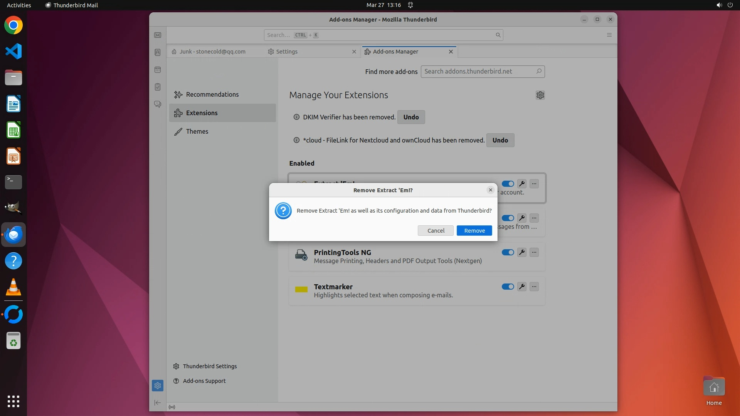Select Themes in the add-ons sidebar
Viewport: 740px width, 416px height.
(197, 131)
